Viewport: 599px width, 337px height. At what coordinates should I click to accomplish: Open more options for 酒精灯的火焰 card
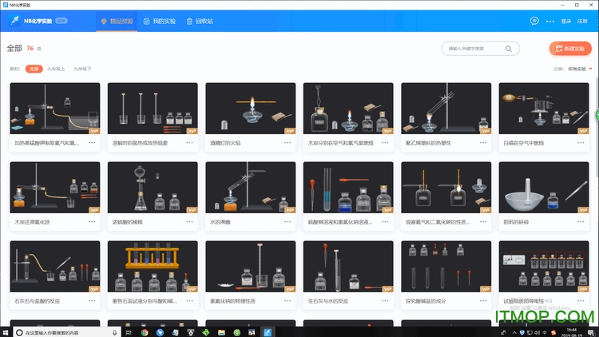click(x=288, y=143)
